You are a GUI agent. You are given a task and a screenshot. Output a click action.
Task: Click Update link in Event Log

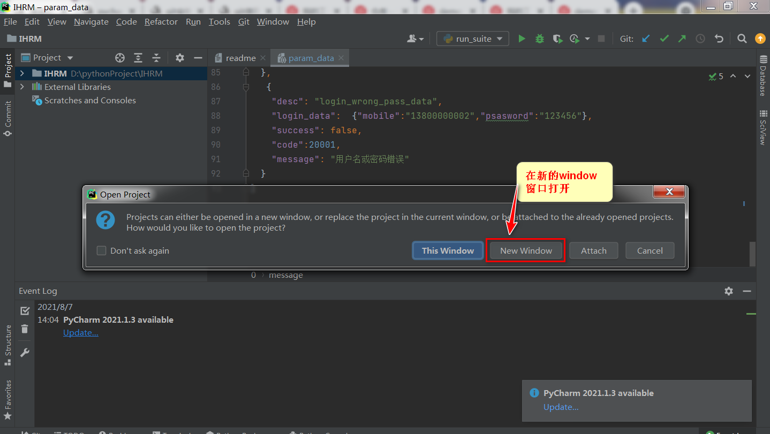[x=80, y=332]
